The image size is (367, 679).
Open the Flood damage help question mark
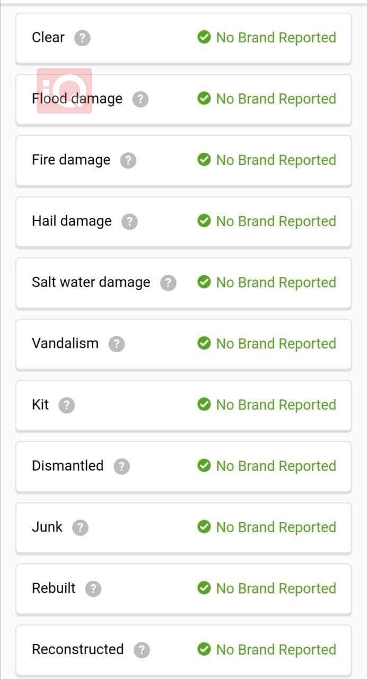click(x=140, y=99)
